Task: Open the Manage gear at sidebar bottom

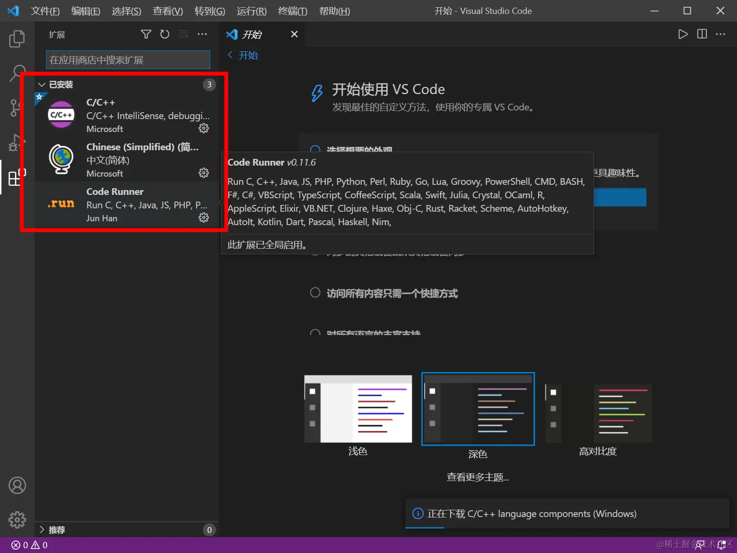Action: click(x=17, y=519)
